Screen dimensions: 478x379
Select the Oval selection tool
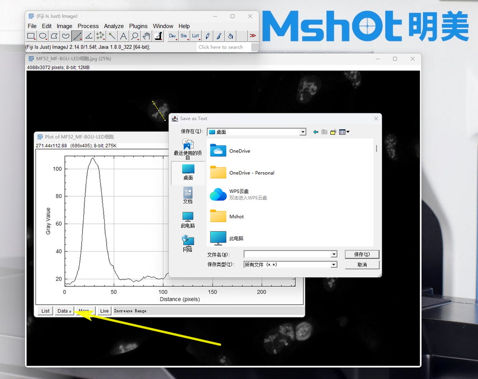coord(42,36)
